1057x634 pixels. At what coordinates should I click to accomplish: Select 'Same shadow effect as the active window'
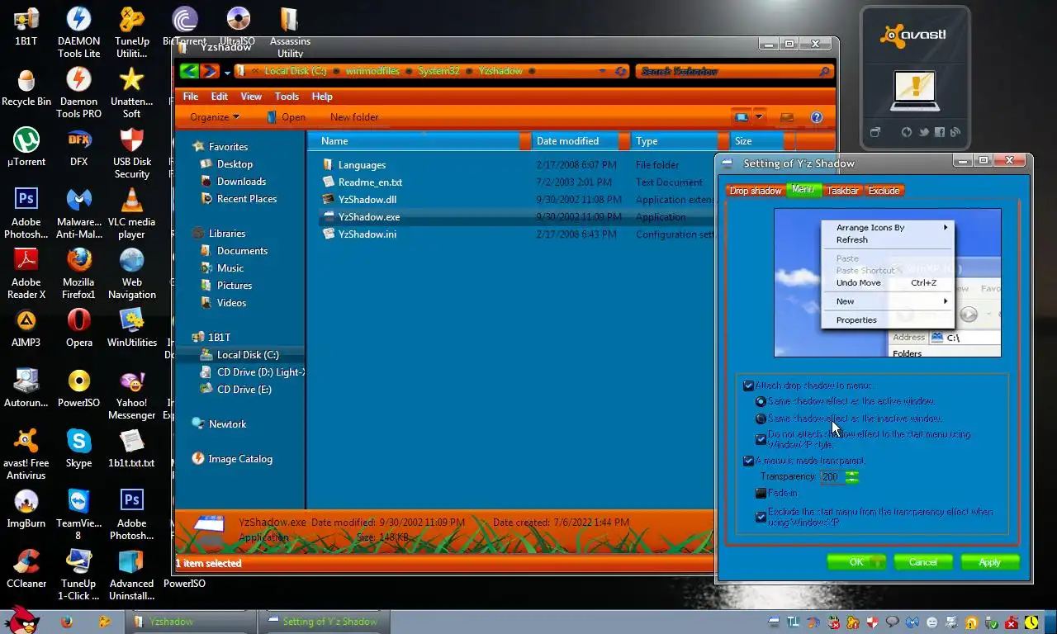click(x=761, y=402)
